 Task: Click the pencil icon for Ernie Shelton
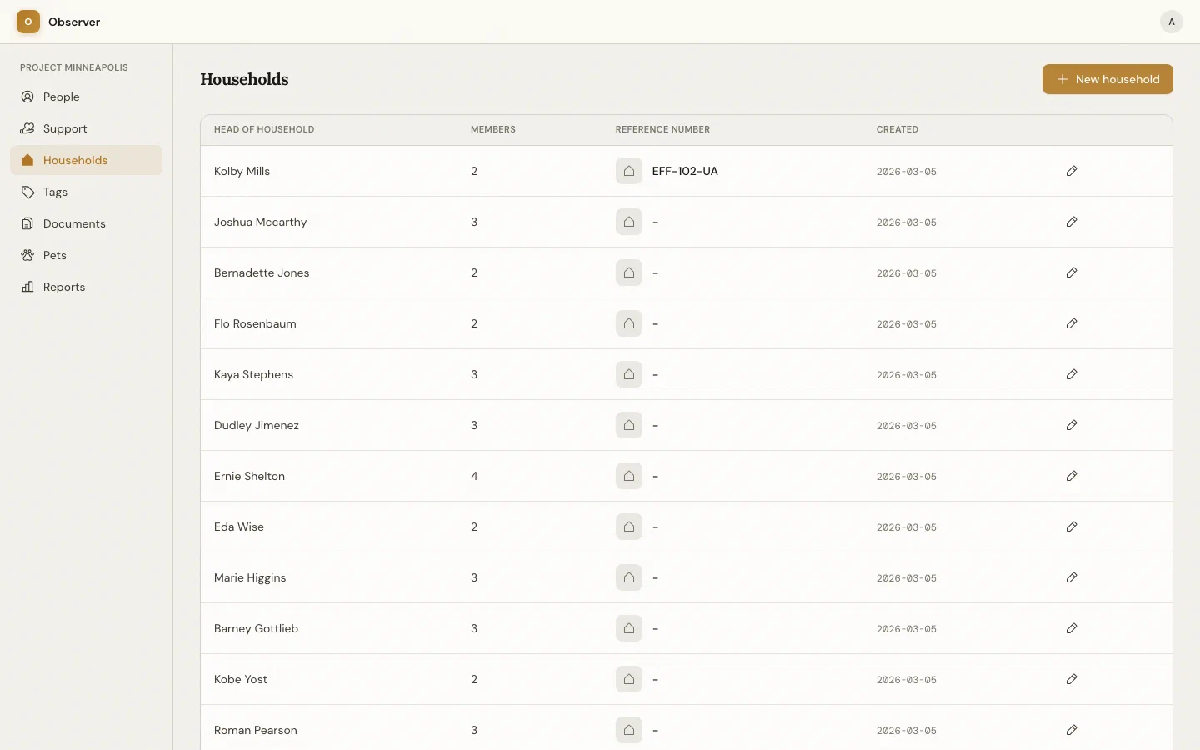pyautogui.click(x=1072, y=476)
